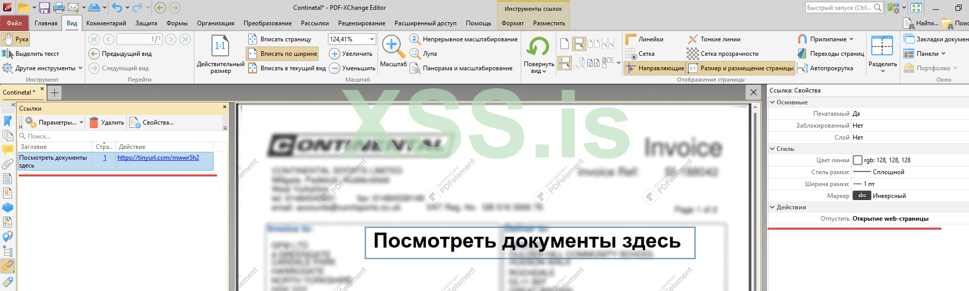The height and width of the screenshot is (291, 969).
Task: Switch to the Главная ribbon tab
Action: [x=46, y=23]
